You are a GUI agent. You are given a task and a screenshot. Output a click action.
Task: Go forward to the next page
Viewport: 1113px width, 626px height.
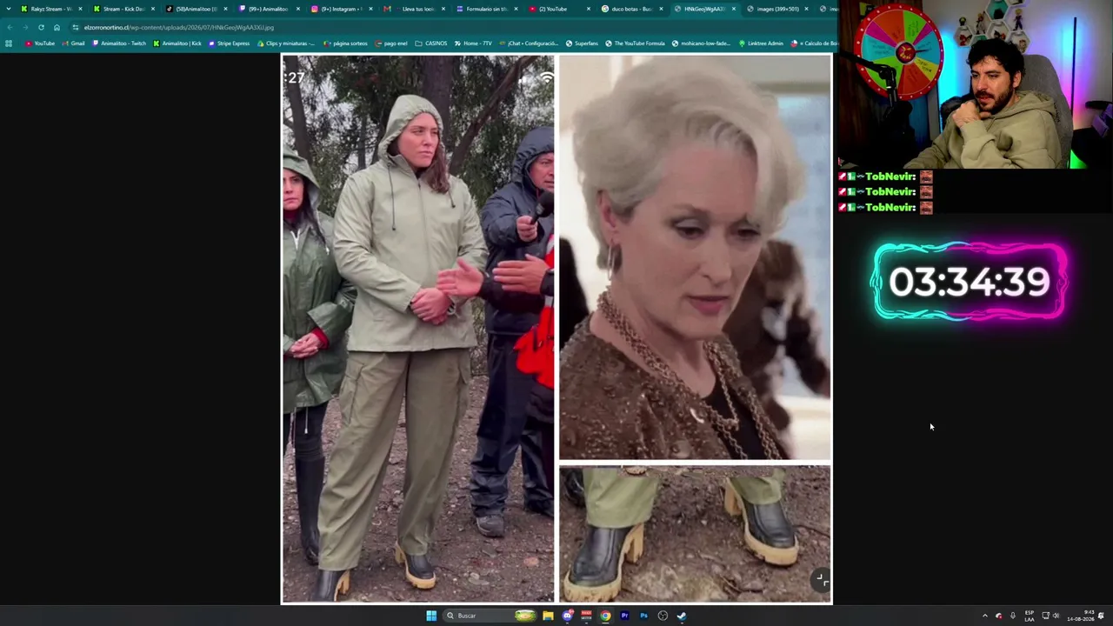(25, 27)
